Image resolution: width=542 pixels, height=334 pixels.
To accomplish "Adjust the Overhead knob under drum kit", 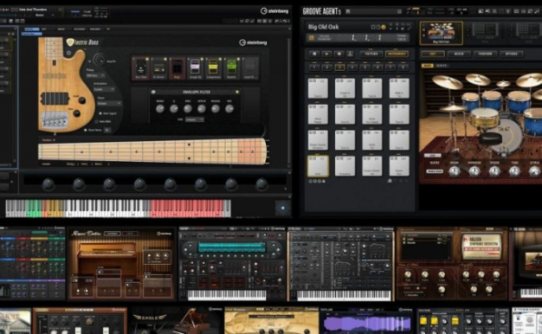I will pyautogui.click(x=474, y=171).
